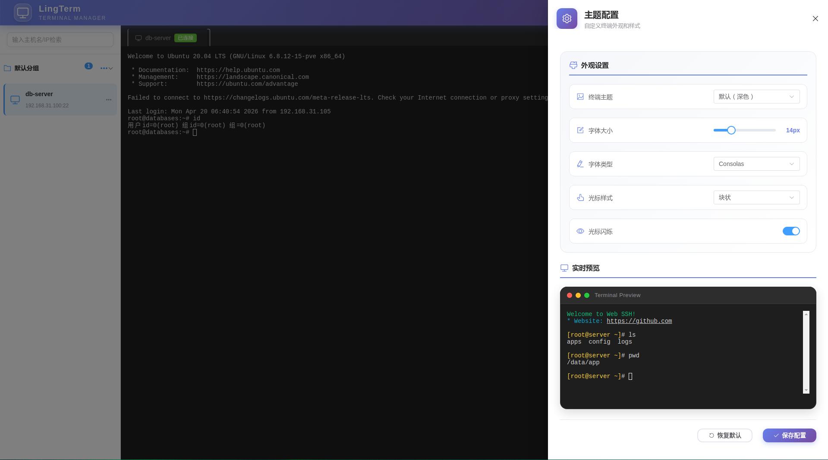
Task: Click the yellow dot in Terminal Preview
Action: [x=578, y=295]
